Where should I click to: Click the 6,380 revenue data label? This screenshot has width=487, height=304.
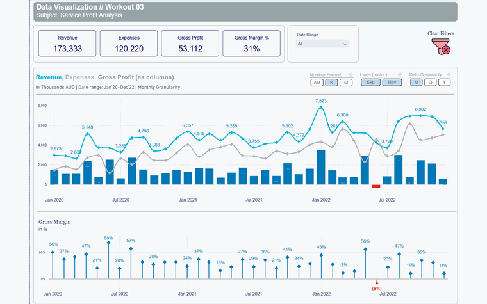[342, 115]
